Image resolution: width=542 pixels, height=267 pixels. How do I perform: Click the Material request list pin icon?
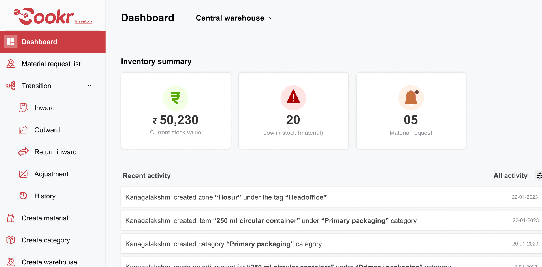tap(11, 64)
